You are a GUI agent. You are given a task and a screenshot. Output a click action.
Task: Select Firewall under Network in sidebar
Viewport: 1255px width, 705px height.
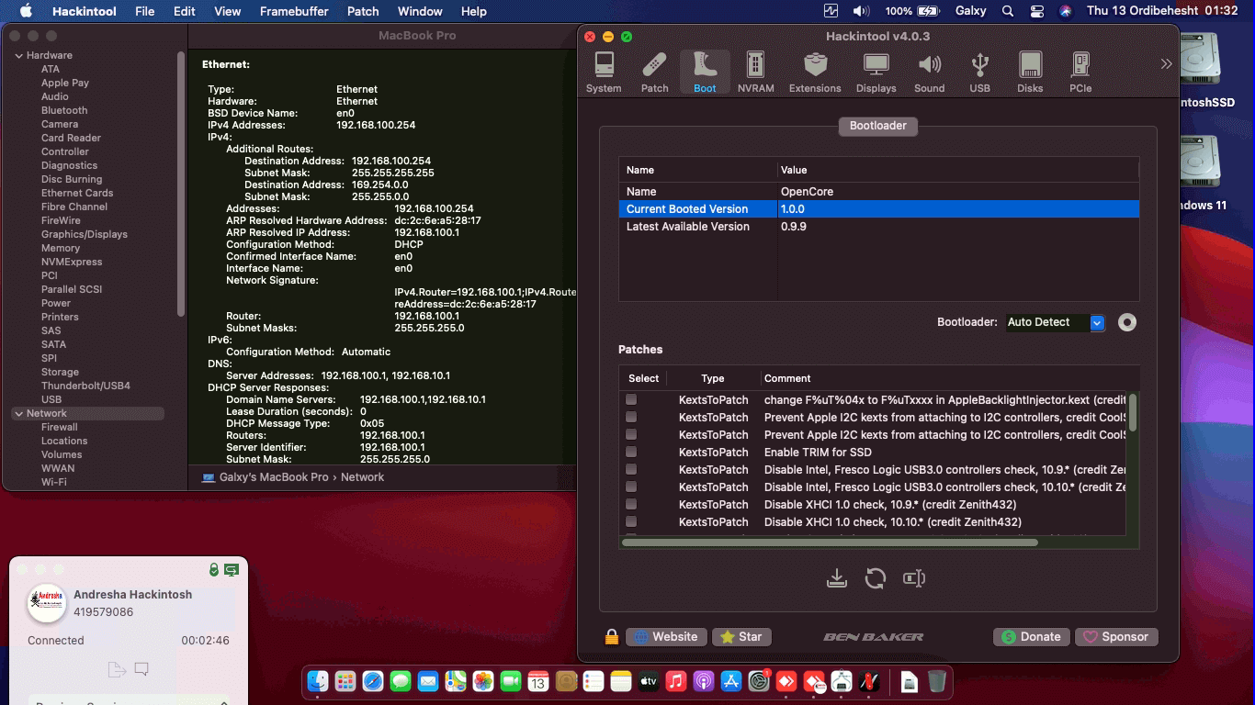(x=60, y=427)
